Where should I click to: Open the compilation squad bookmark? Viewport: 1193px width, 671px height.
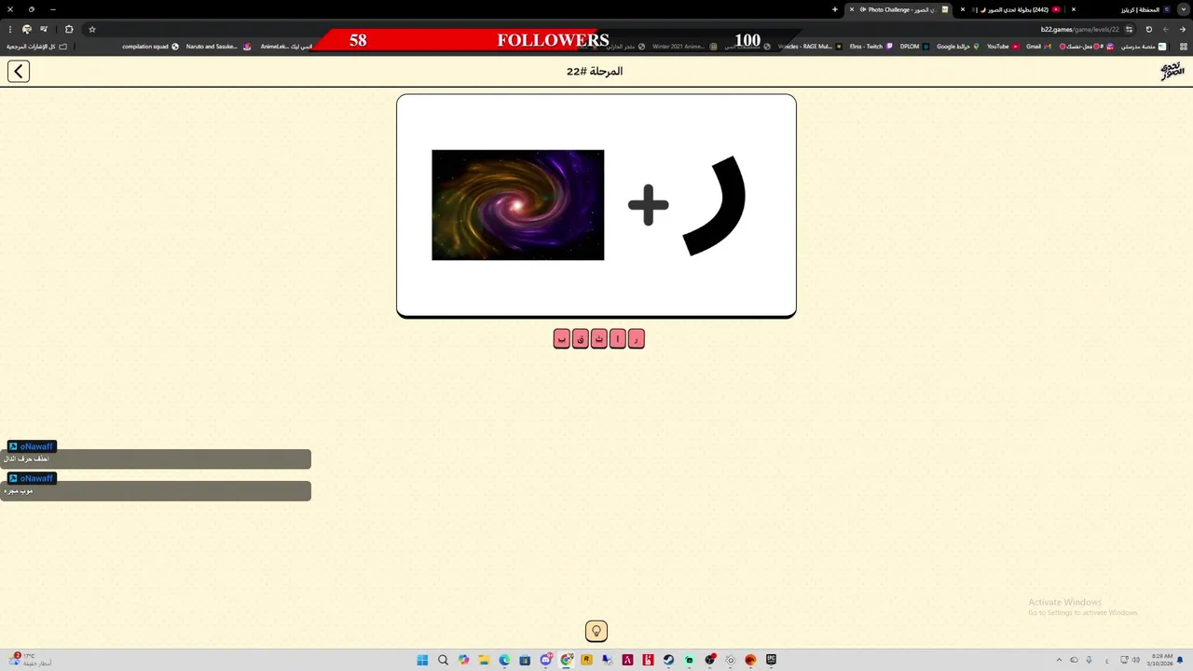[x=150, y=46]
